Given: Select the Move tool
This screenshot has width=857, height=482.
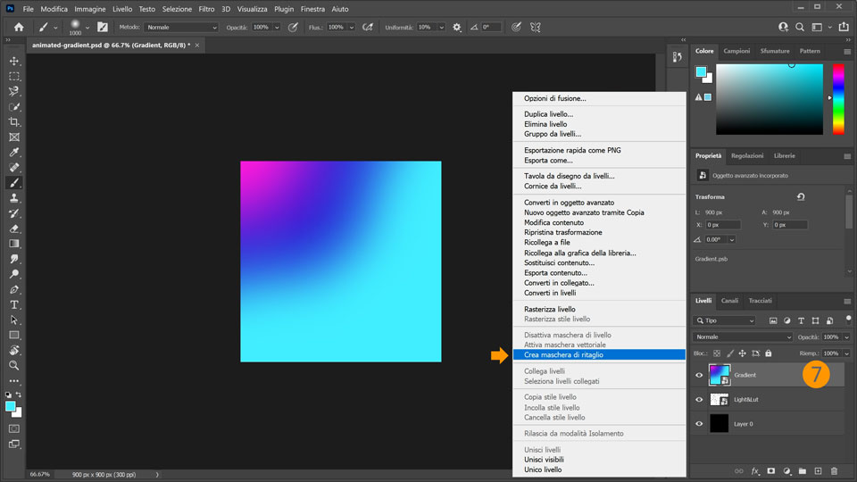Looking at the screenshot, I should tap(14, 61).
